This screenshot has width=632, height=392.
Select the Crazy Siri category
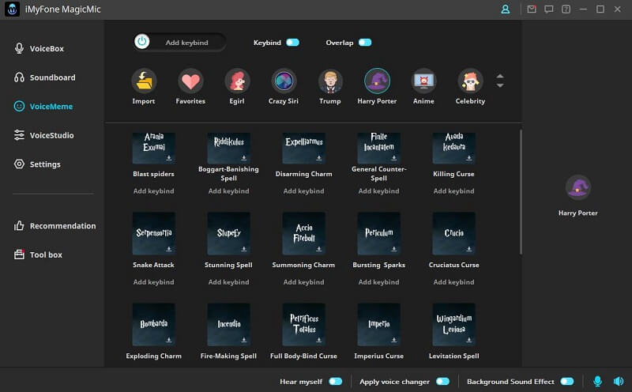tap(284, 81)
